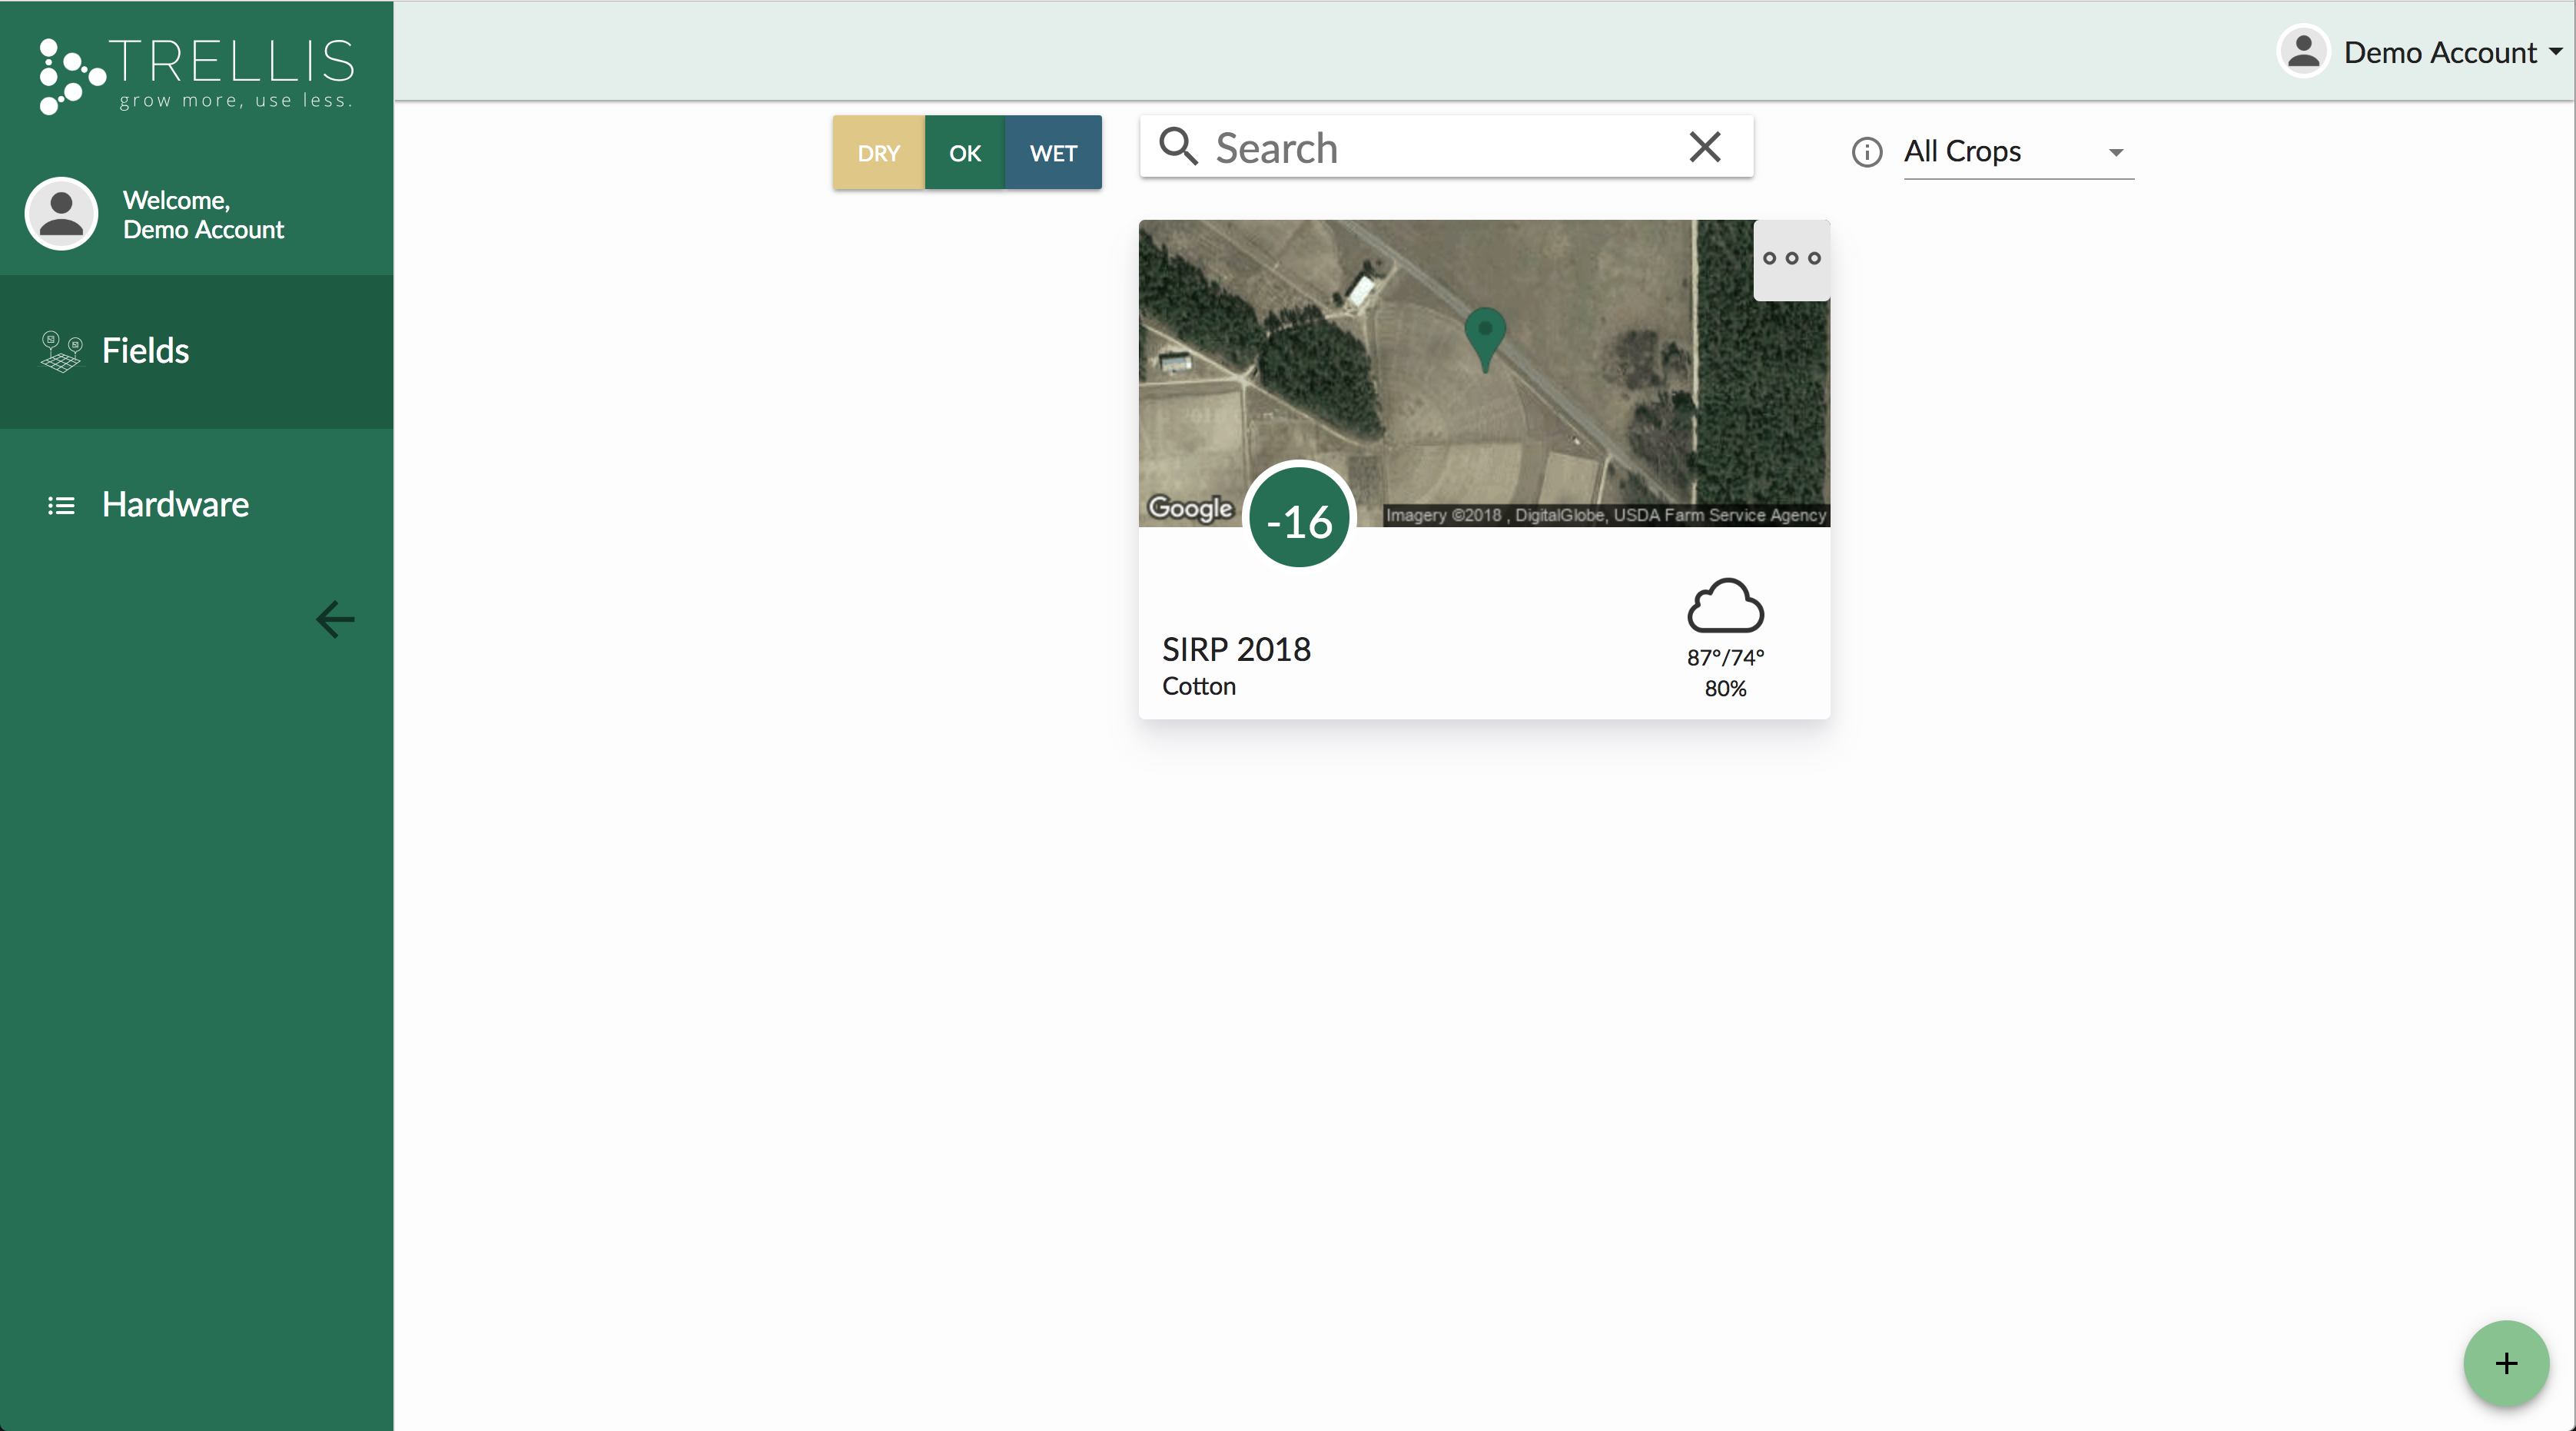The width and height of the screenshot is (2576, 1431).
Task: Clear search with the X icon
Action: pos(1705,147)
